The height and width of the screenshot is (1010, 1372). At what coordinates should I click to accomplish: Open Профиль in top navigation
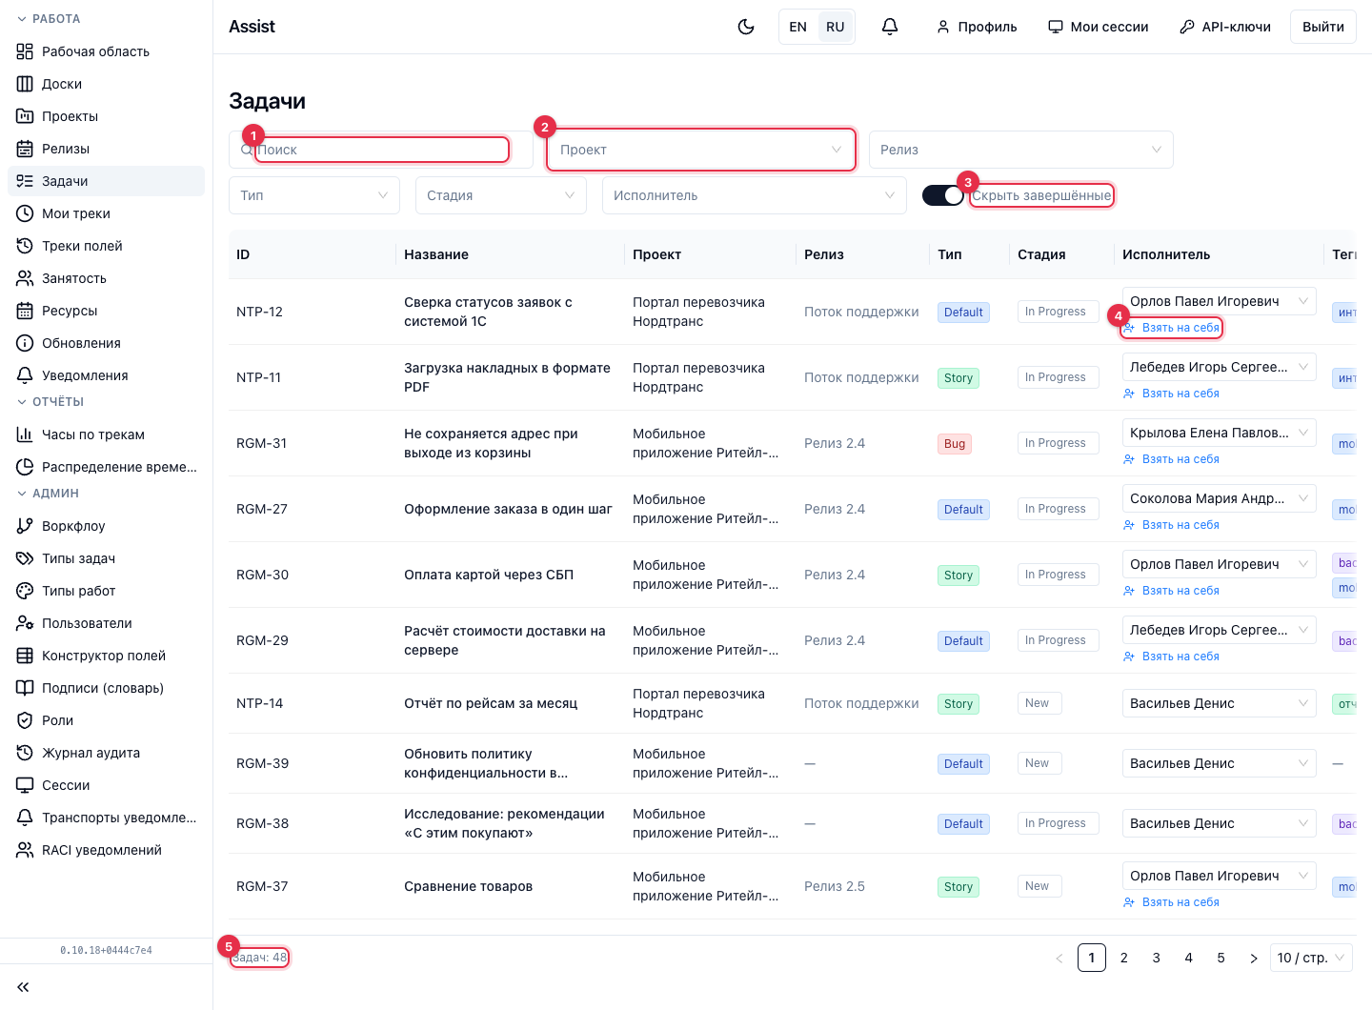977,27
